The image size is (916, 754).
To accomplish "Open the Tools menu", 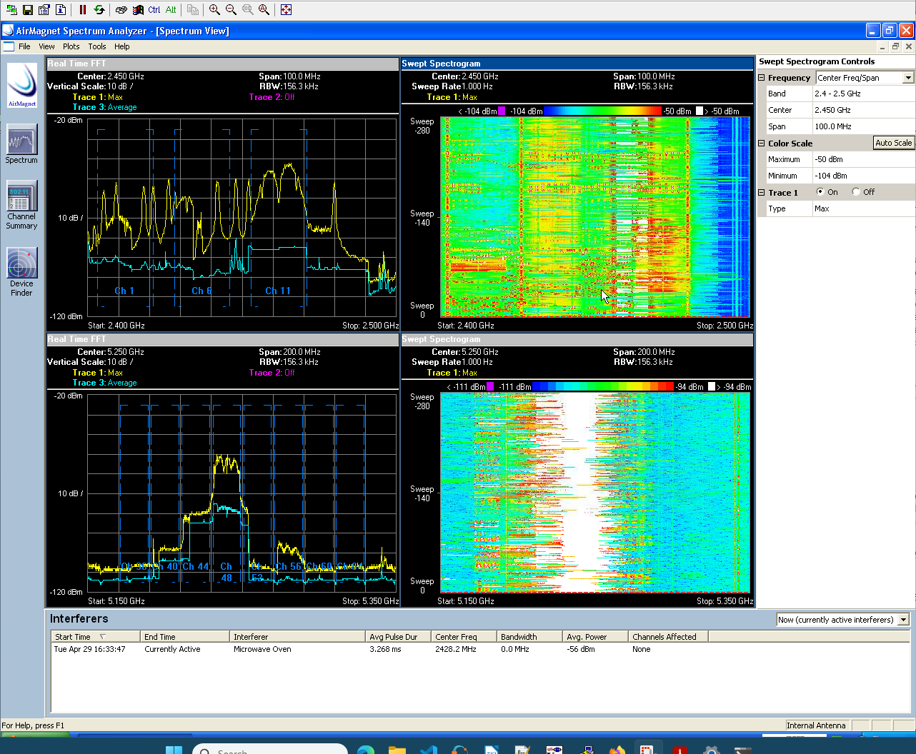I will (97, 46).
